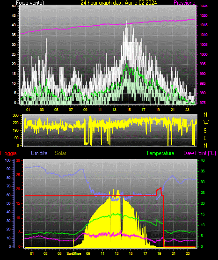The image size is (218, 260).
Task: Click the 'E' compass direction letter
Action: [x=205, y=138]
